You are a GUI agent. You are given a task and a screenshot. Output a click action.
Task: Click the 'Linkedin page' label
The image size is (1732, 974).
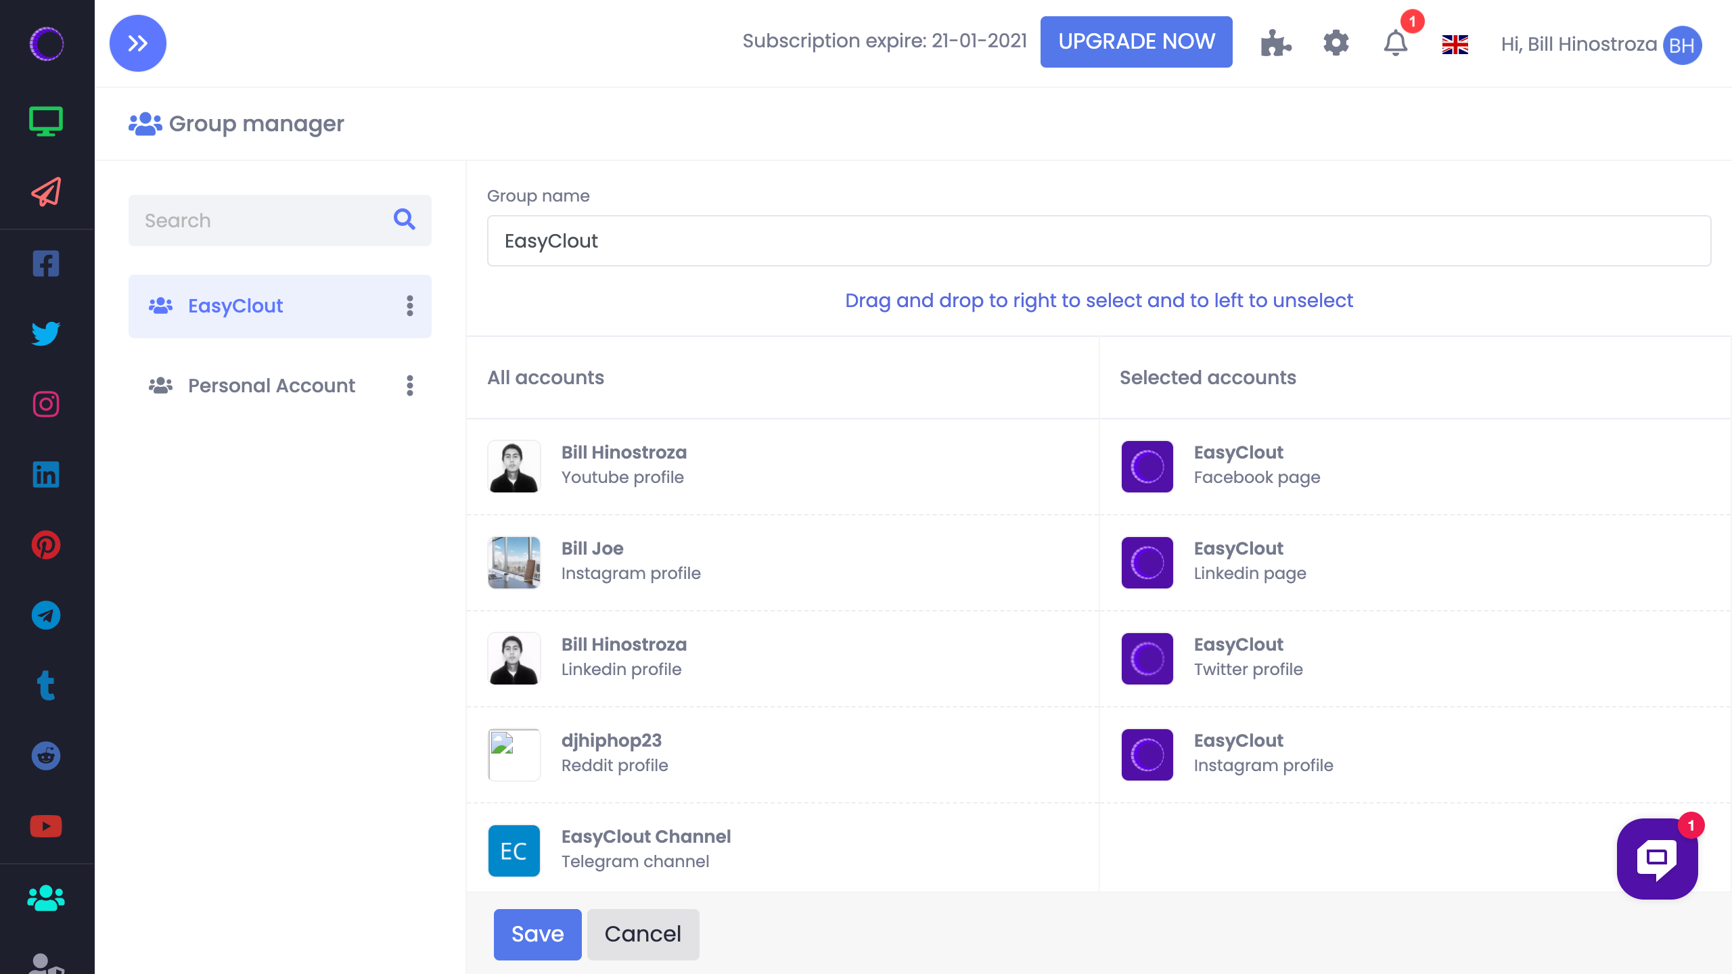(x=1250, y=574)
